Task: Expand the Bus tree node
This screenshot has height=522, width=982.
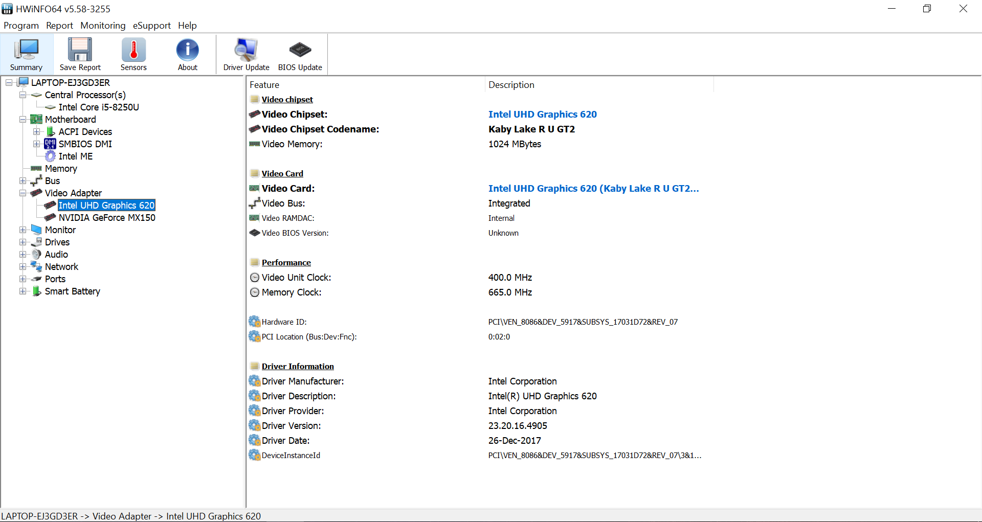Action: point(23,181)
